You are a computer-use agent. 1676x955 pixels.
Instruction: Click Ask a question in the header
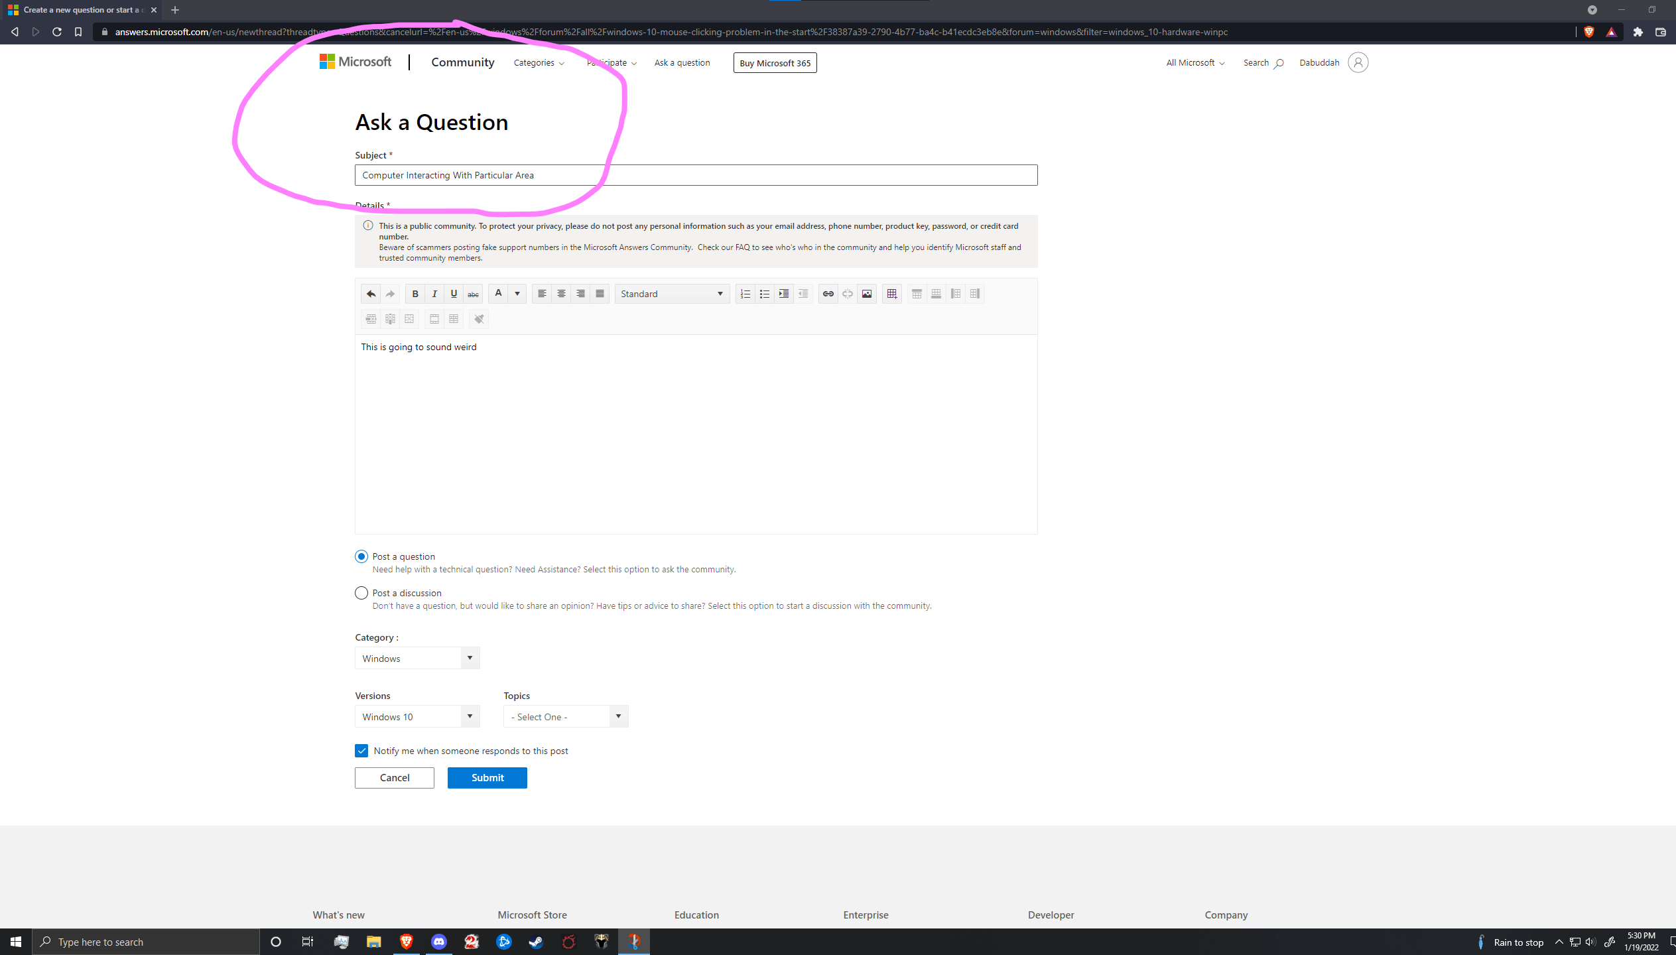point(682,62)
